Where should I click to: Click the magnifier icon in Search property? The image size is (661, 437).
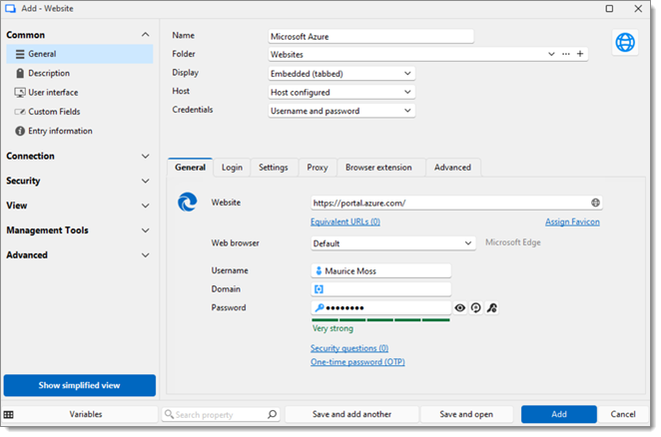[x=273, y=415]
